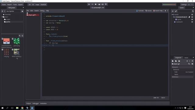Play the edited scene icon
This screenshot has width=195, height=110.
click(x=99, y=4)
